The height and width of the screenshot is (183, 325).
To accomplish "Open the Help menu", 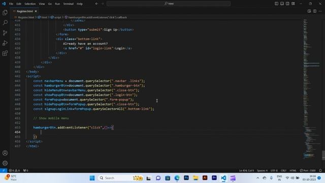I will (80, 4).
